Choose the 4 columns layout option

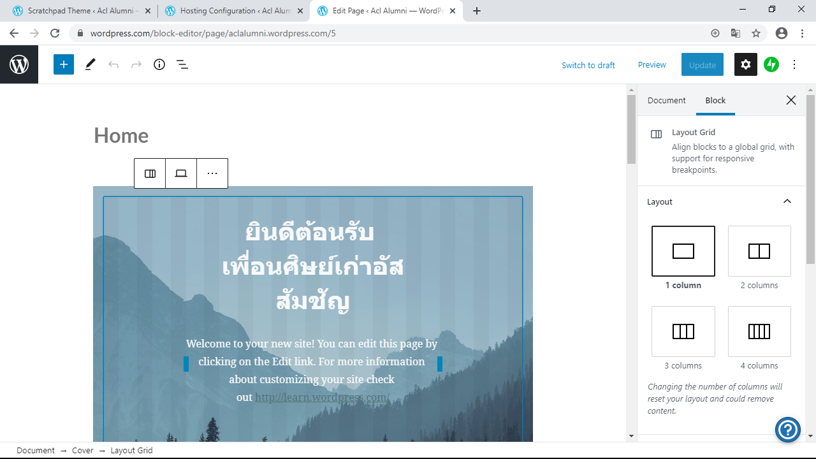[759, 331]
